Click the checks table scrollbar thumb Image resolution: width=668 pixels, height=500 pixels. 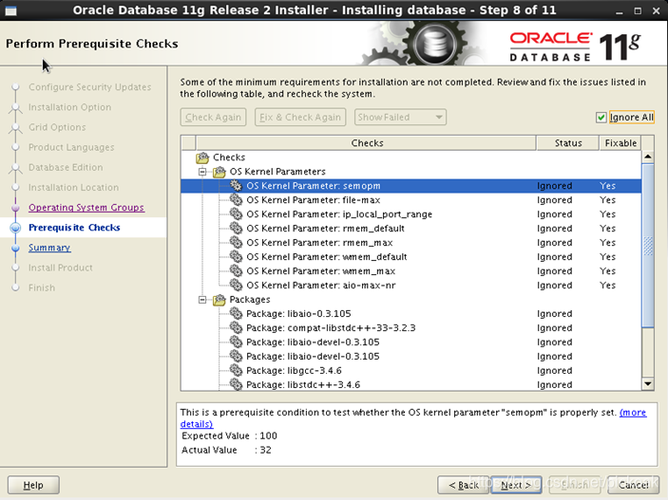pos(648,246)
